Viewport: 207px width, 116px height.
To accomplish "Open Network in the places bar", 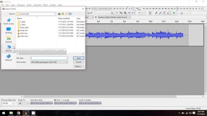I will click(x=9, y=58).
